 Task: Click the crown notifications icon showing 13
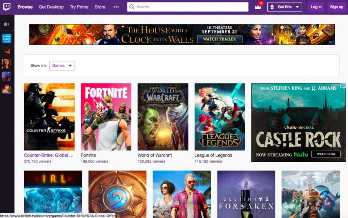coord(258,7)
